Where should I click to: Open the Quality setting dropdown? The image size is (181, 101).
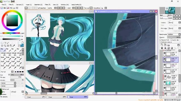tap(17, 92)
